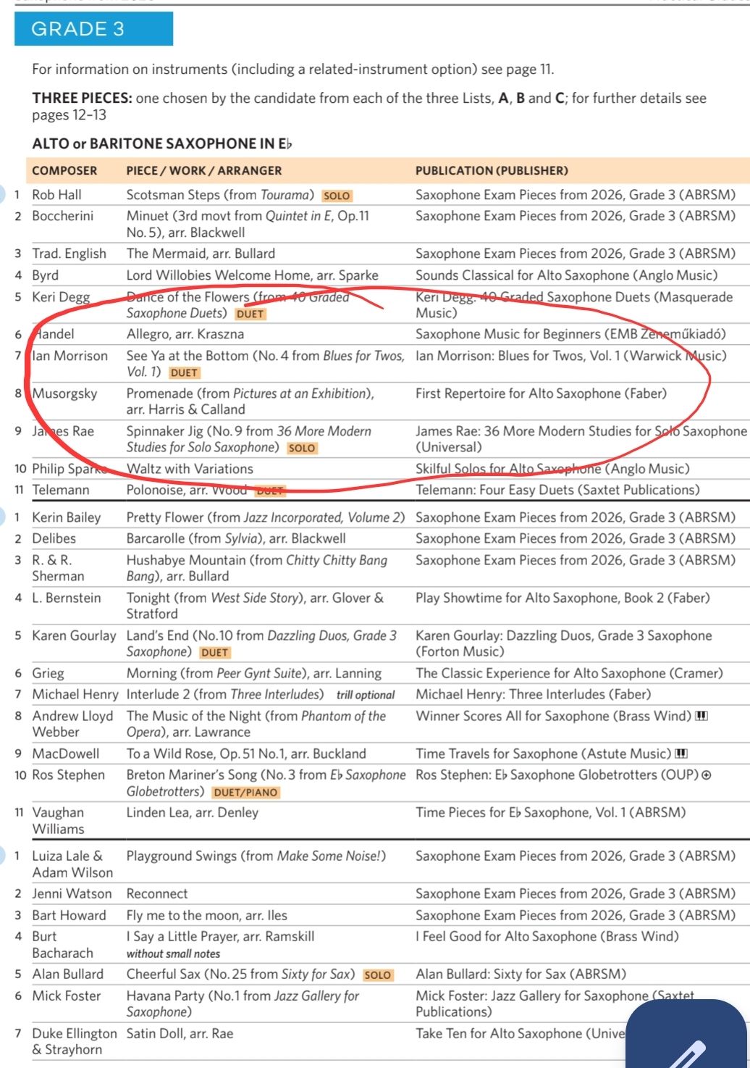Select Telemann: Four Easy Duets publication
This screenshot has width=750, height=1068.
[x=558, y=490]
